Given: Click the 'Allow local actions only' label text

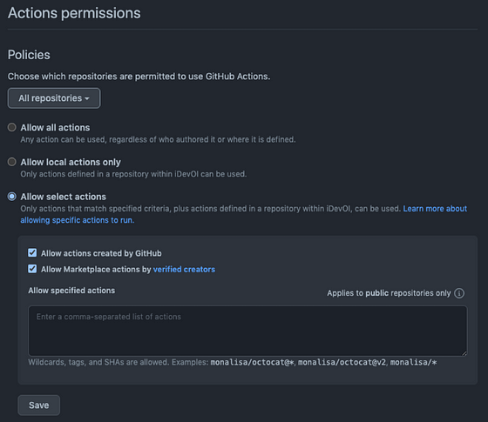Looking at the screenshot, I should 71,162.
